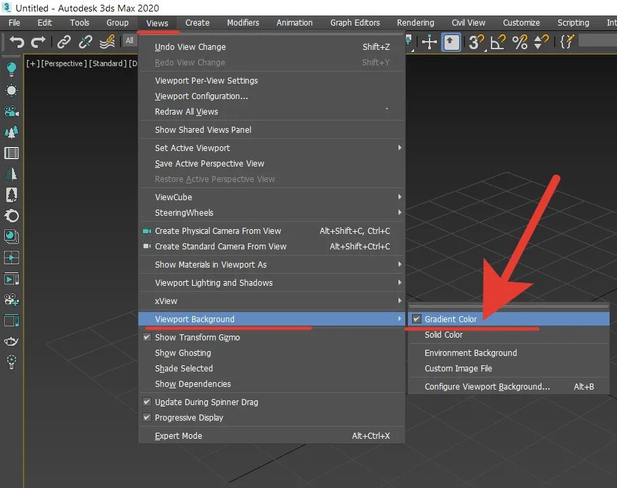Activate the Unlink Selection broken-chain tool
Screen dimensions: 617x488
point(86,41)
